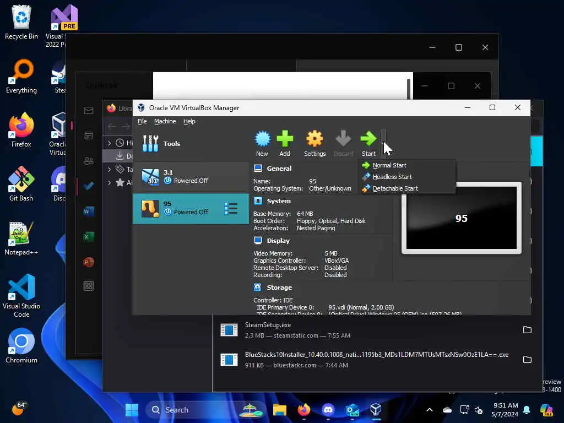The image size is (564, 423).
Task: Click the taskbar Search box
Action: (205, 410)
